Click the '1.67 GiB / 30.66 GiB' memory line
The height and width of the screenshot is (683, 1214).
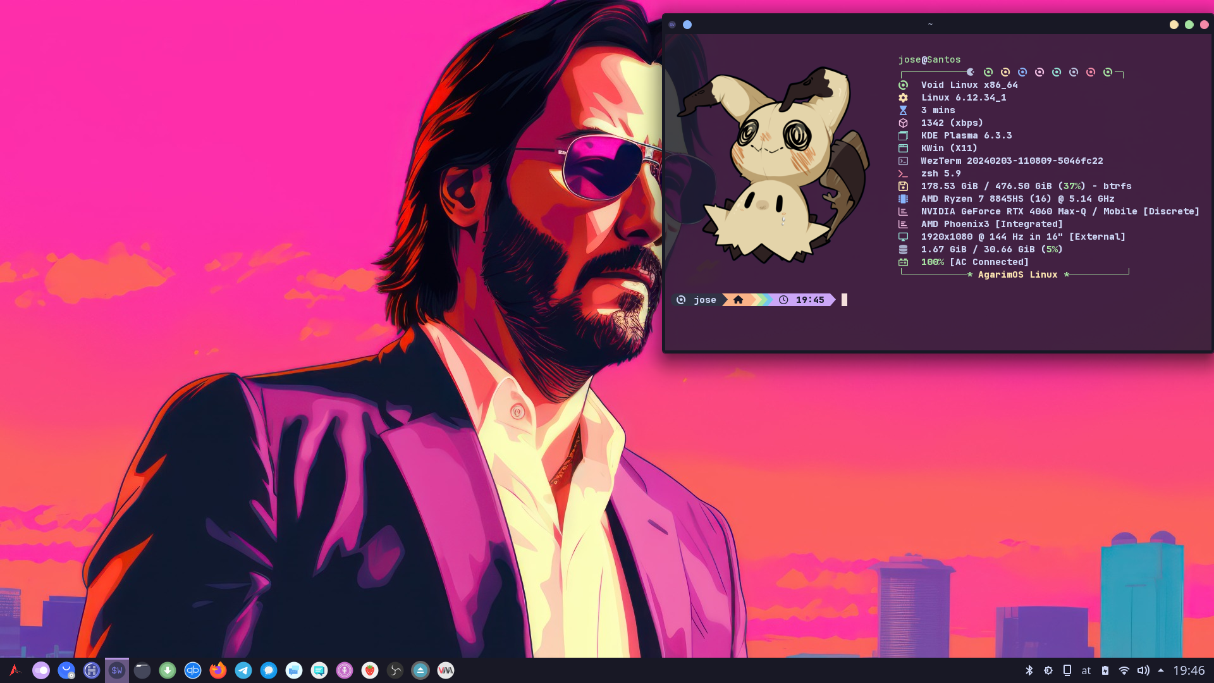991,249
